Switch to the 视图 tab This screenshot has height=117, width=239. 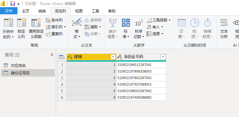tap(79, 11)
